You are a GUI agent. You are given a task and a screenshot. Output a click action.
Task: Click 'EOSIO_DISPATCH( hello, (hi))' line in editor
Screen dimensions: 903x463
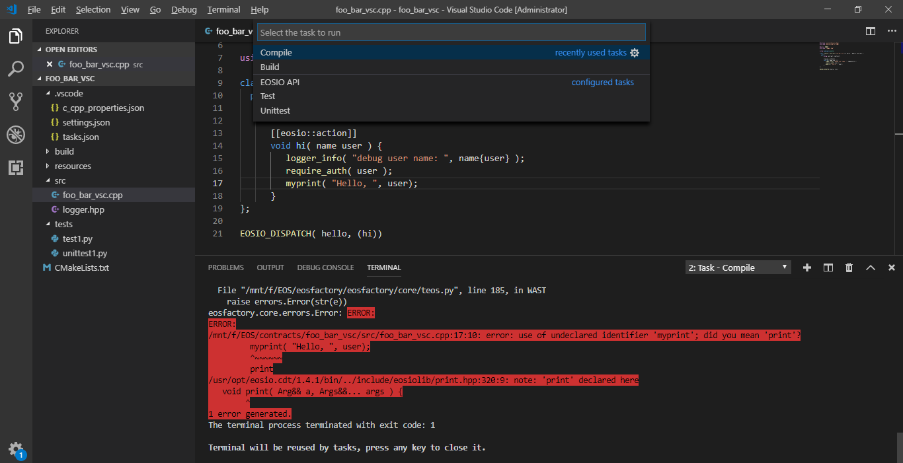coord(311,234)
